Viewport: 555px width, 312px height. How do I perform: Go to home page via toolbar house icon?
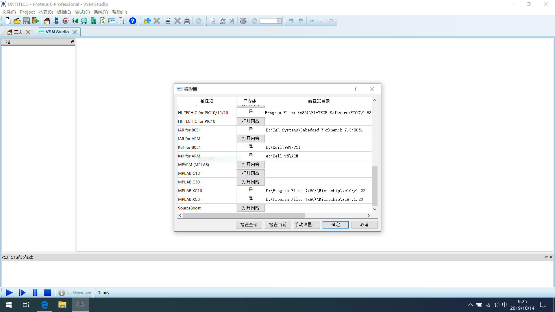[x=47, y=21]
